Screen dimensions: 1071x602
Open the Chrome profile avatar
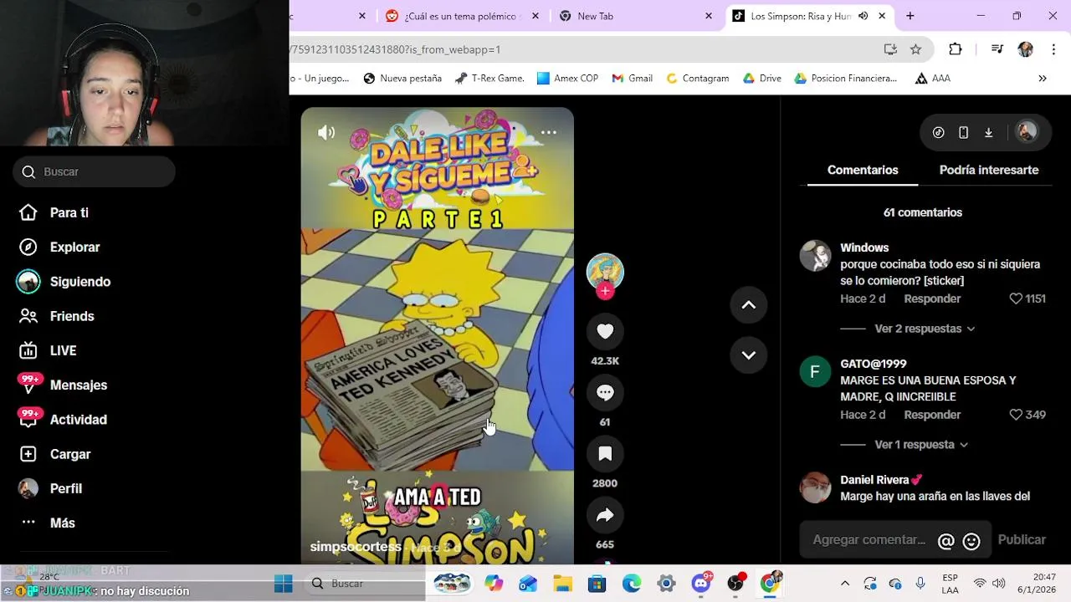pos(1025,49)
